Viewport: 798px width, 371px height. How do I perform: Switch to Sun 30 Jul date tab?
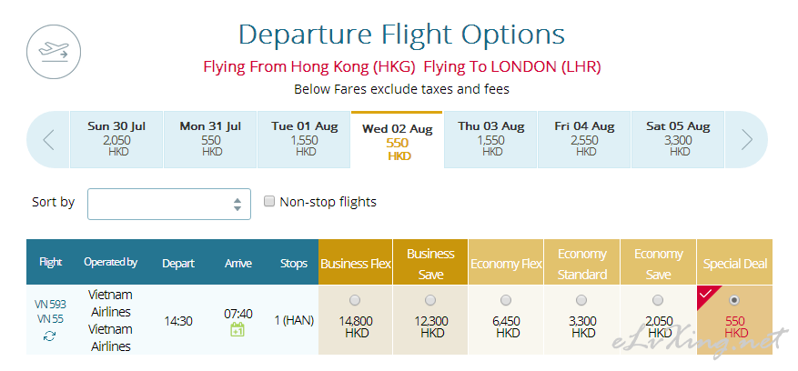[x=116, y=139]
